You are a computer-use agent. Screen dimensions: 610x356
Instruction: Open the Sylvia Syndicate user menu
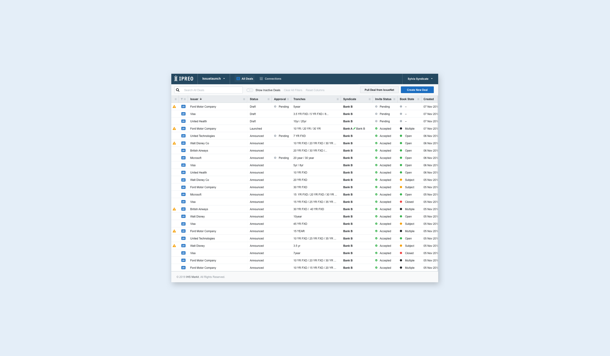click(x=420, y=79)
